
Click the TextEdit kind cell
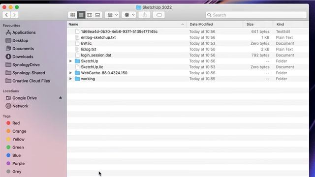tap(283, 31)
